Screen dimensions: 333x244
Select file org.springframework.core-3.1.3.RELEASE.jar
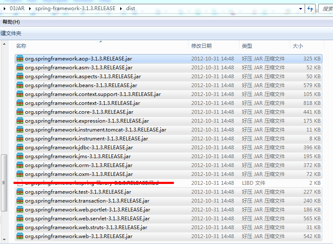click(169, 112)
